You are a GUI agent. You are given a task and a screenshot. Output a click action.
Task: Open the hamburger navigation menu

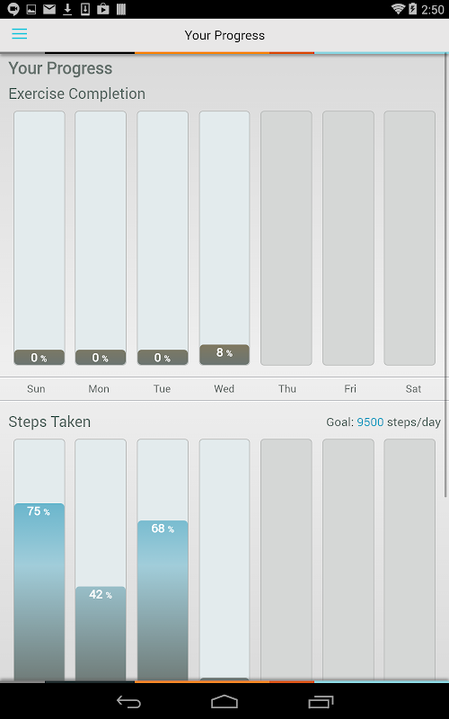pyautogui.click(x=19, y=34)
